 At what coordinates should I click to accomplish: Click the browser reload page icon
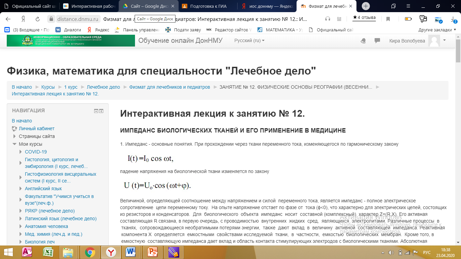(x=38, y=19)
